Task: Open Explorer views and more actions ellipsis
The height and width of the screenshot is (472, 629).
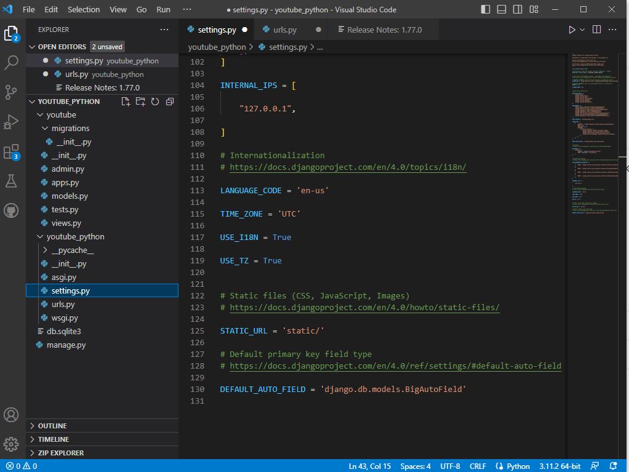Action: click(x=164, y=30)
